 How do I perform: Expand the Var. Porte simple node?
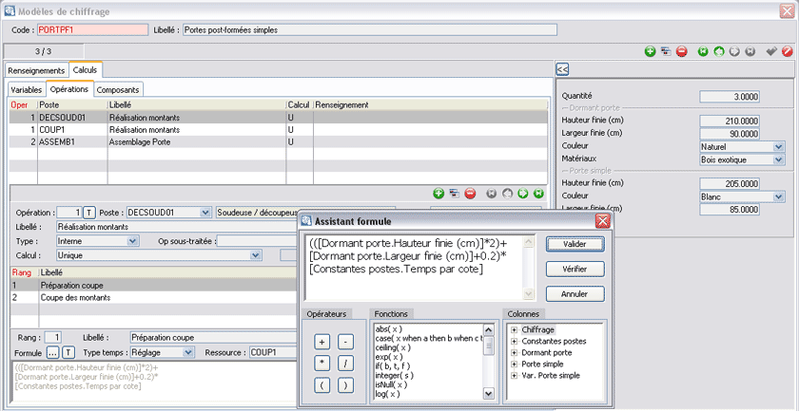tap(515, 375)
